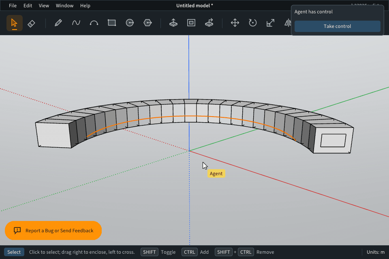Activate the Move tool
The width and height of the screenshot is (389, 259).
click(x=235, y=23)
